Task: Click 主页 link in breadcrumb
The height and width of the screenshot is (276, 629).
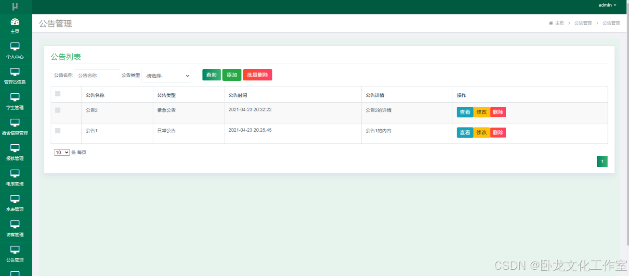Action: [559, 23]
